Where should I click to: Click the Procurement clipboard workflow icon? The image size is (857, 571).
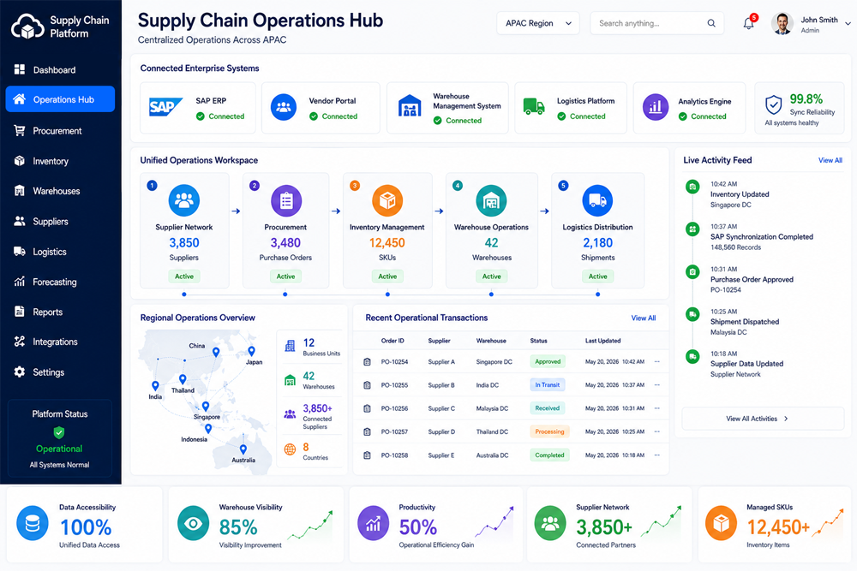(x=286, y=200)
